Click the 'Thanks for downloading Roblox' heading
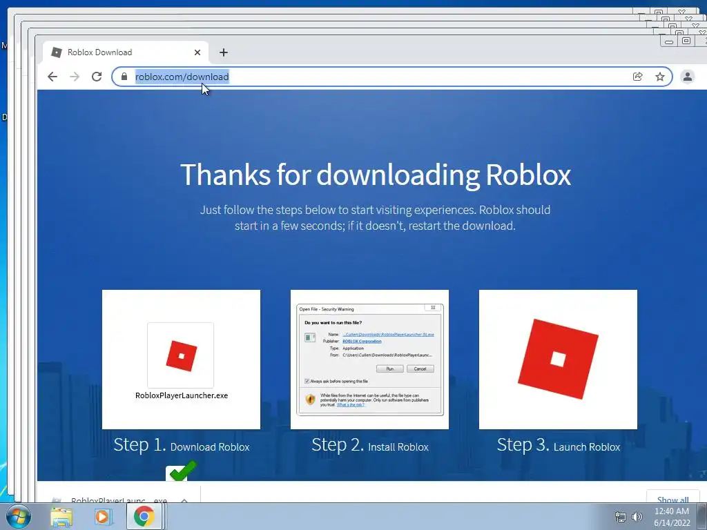Screen dimensions: 707x530 point(376,175)
